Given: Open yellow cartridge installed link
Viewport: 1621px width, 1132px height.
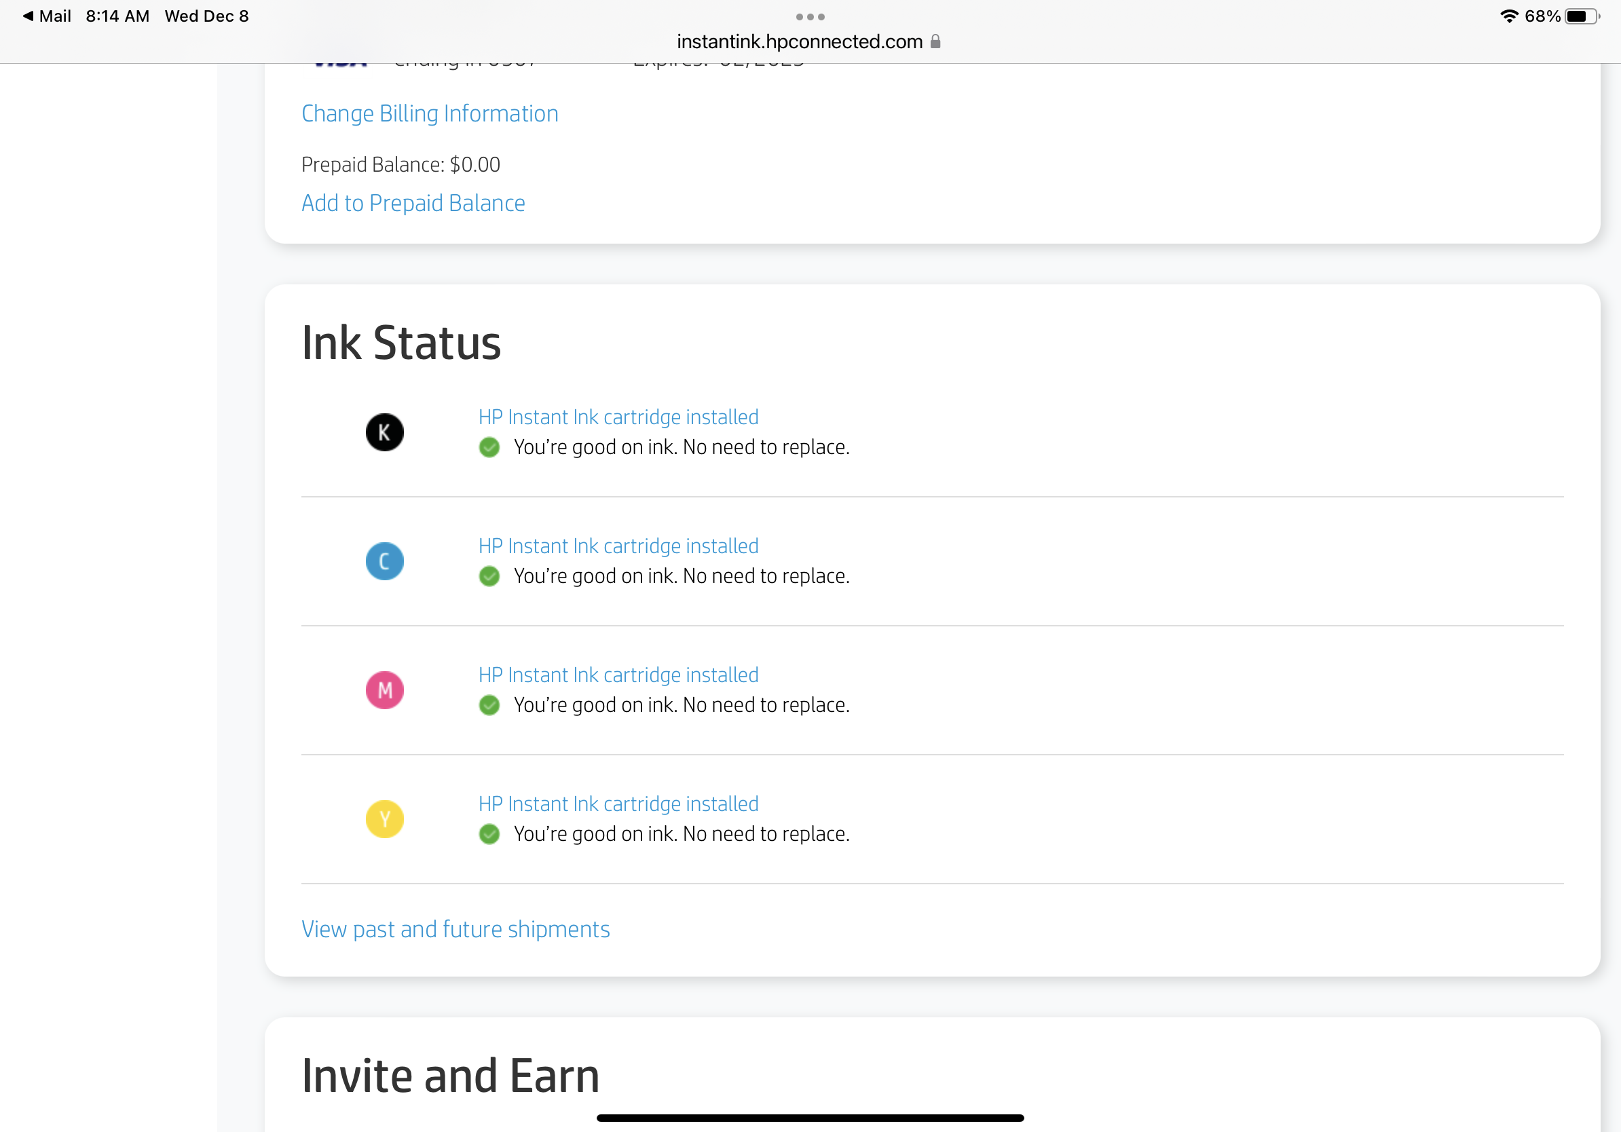Looking at the screenshot, I should [618, 804].
